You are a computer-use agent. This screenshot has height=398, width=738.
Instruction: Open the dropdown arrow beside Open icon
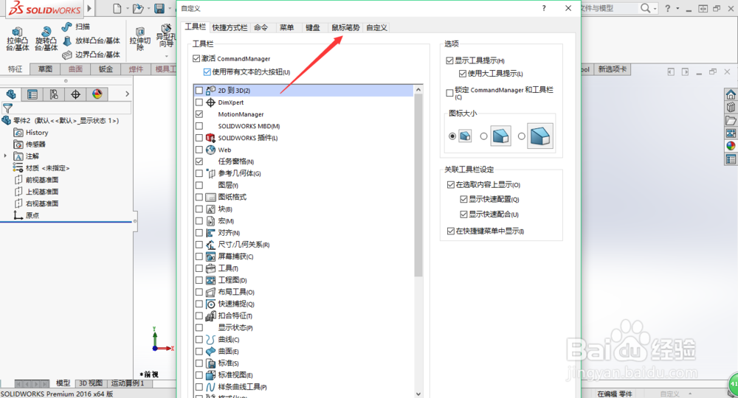[148, 8]
